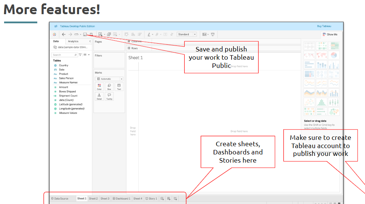Click the New Dashboard icon in bottom tabs
The height and width of the screenshot is (204, 365).
tap(169, 199)
